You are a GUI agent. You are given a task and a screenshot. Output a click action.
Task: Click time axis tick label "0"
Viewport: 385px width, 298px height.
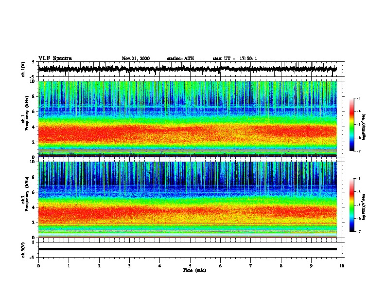click(38, 266)
